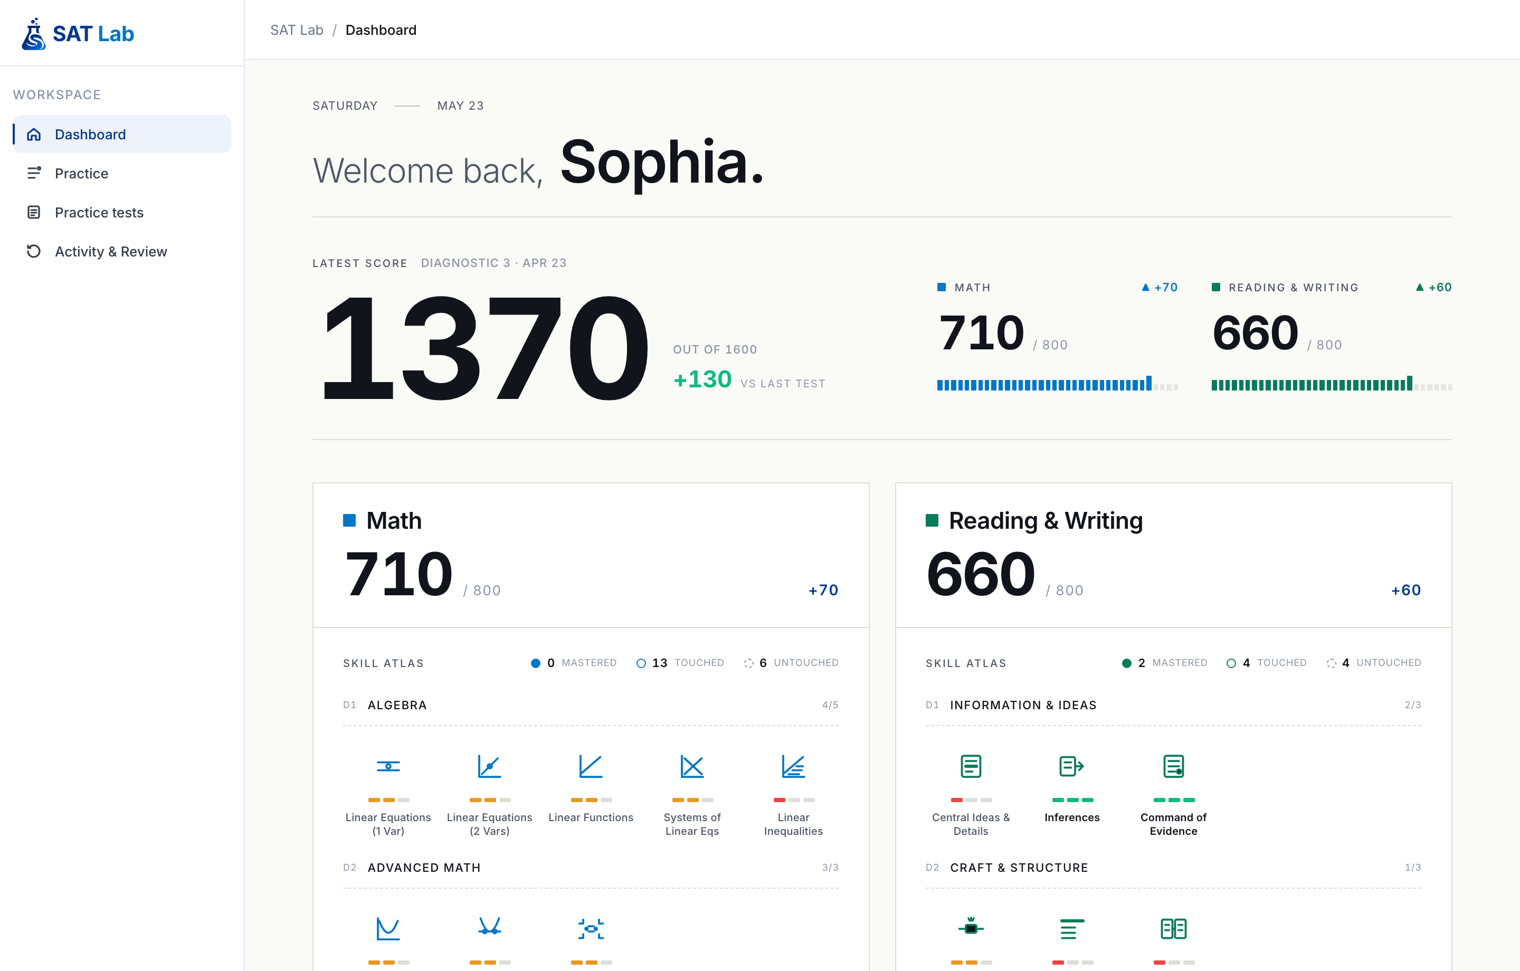The image size is (1520, 971).
Task: Click Math card +70 change
Action: pos(823,589)
